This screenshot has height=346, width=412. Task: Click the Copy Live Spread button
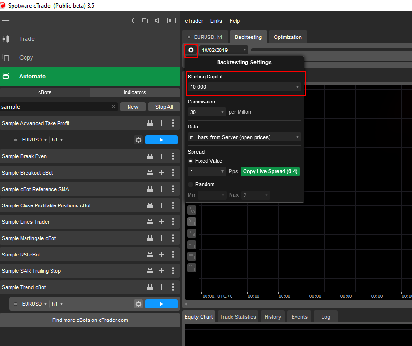tap(270, 172)
